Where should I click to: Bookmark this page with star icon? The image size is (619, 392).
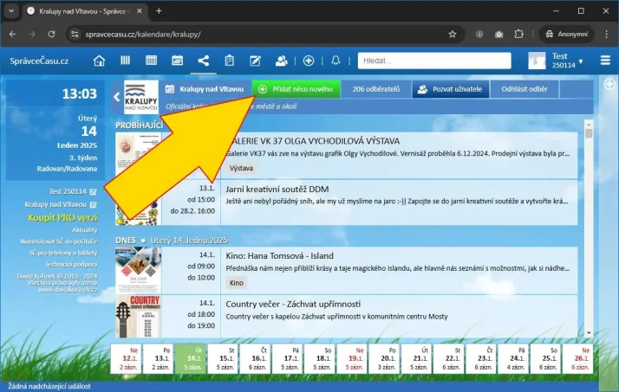click(452, 34)
